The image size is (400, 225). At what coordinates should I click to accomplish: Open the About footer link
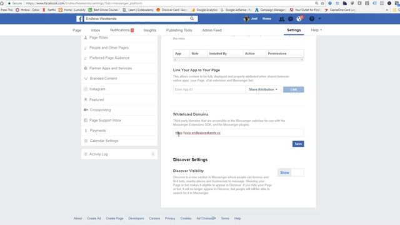(77, 218)
